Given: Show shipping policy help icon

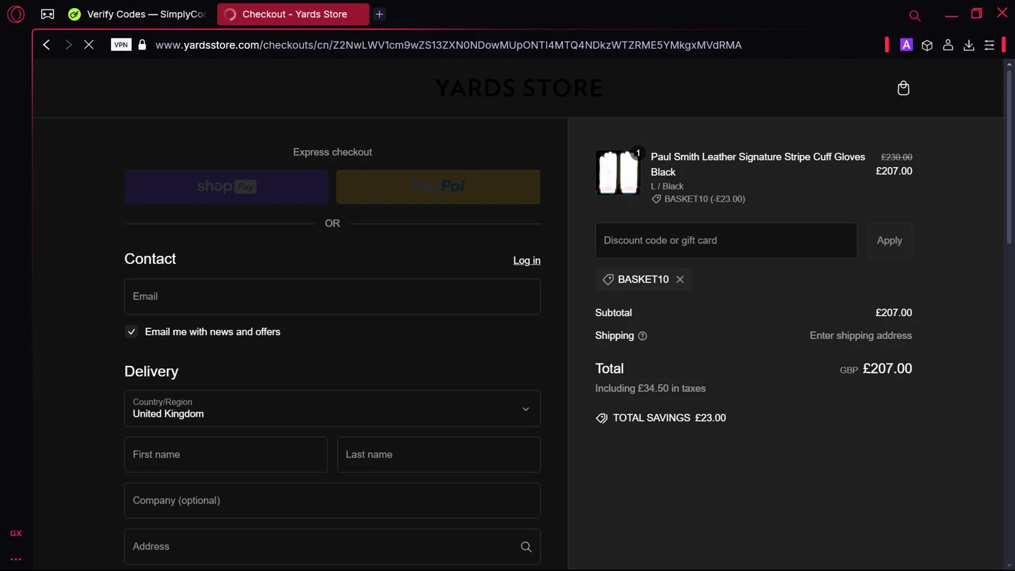Looking at the screenshot, I should 642,336.
